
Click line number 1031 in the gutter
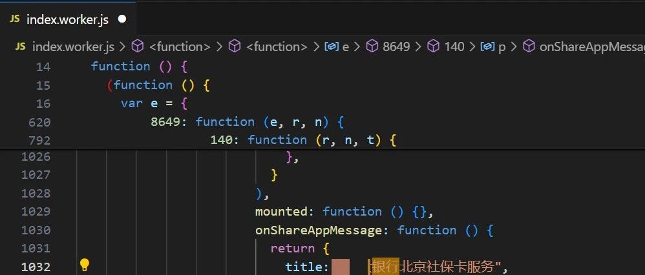[36, 249]
